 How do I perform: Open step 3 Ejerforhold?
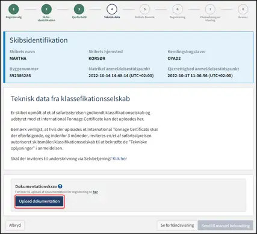click(x=79, y=9)
